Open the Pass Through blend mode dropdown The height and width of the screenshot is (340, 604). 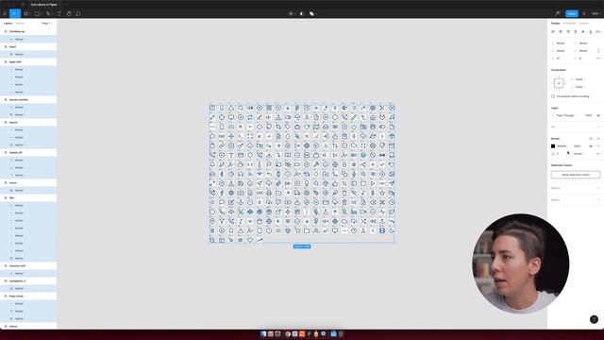(565, 115)
